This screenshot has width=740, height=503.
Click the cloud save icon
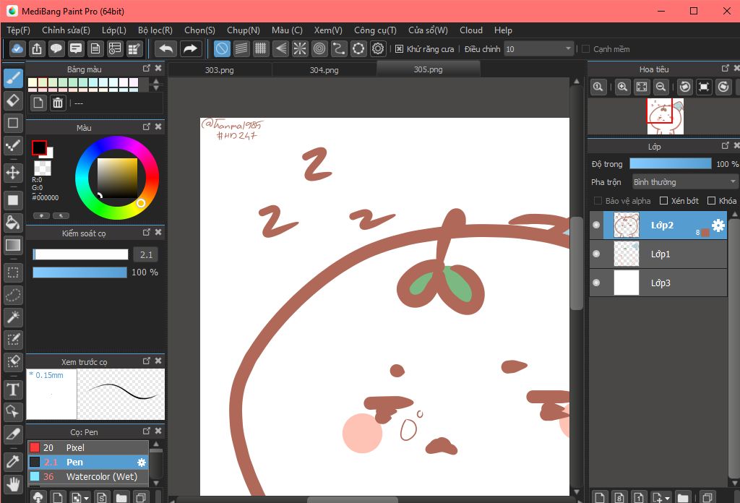coord(17,48)
